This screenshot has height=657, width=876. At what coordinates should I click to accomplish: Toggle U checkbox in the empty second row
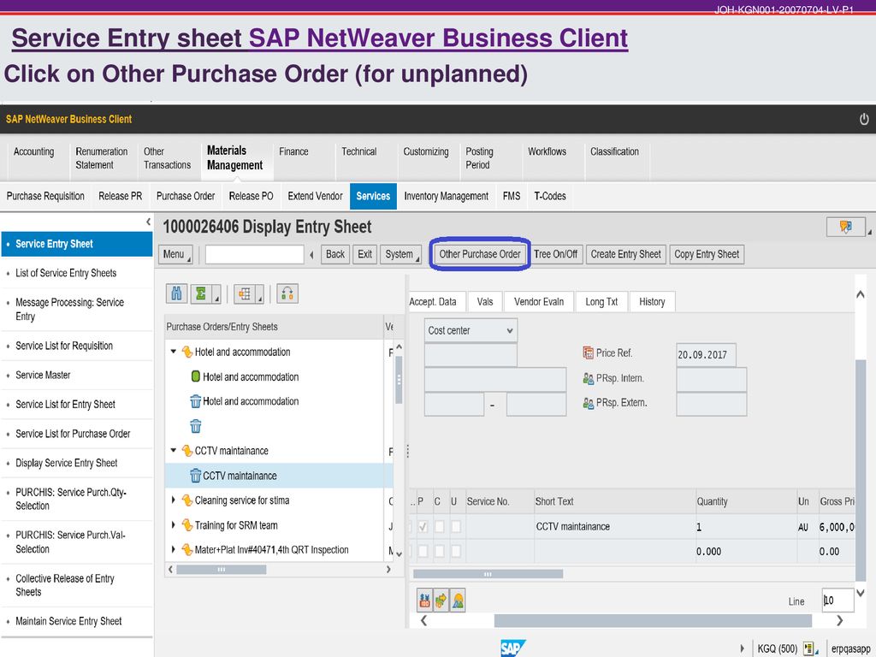pos(456,551)
